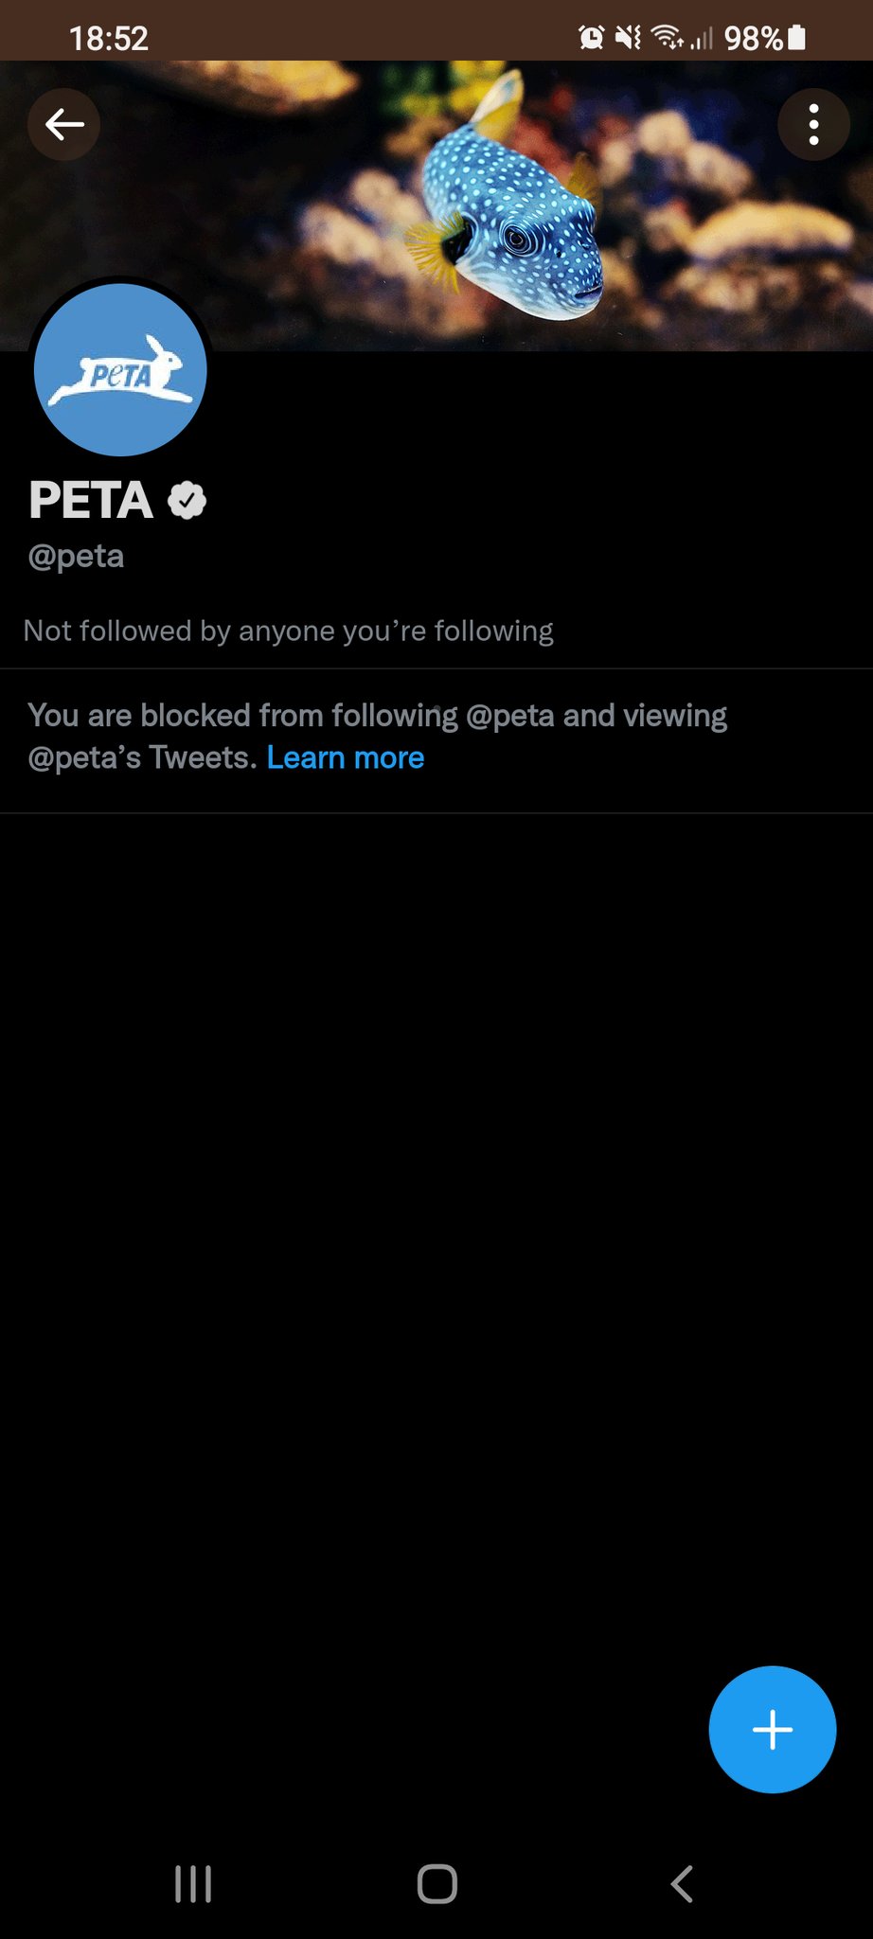Tap the Android navigation back chevron
The image size is (873, 1939).
(x=682, y=1884)
